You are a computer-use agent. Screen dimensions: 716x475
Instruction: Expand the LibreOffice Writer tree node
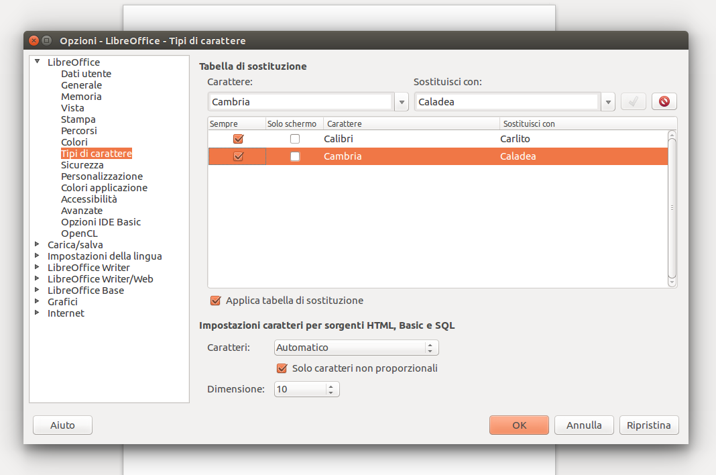click(x=38, y=267)
